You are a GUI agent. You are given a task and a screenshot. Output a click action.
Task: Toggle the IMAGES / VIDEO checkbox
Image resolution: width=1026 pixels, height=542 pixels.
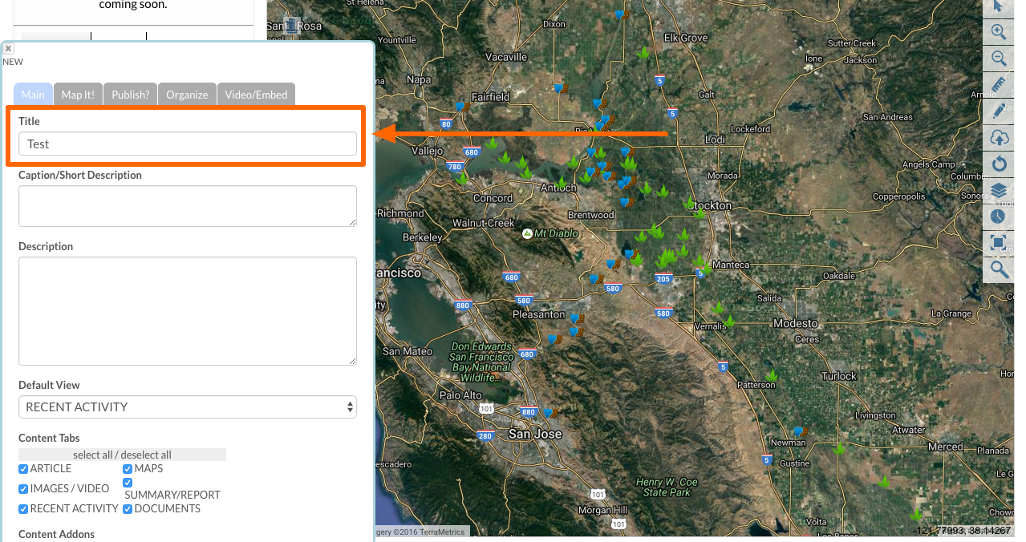pyautogui.click(x=23, y=489)
